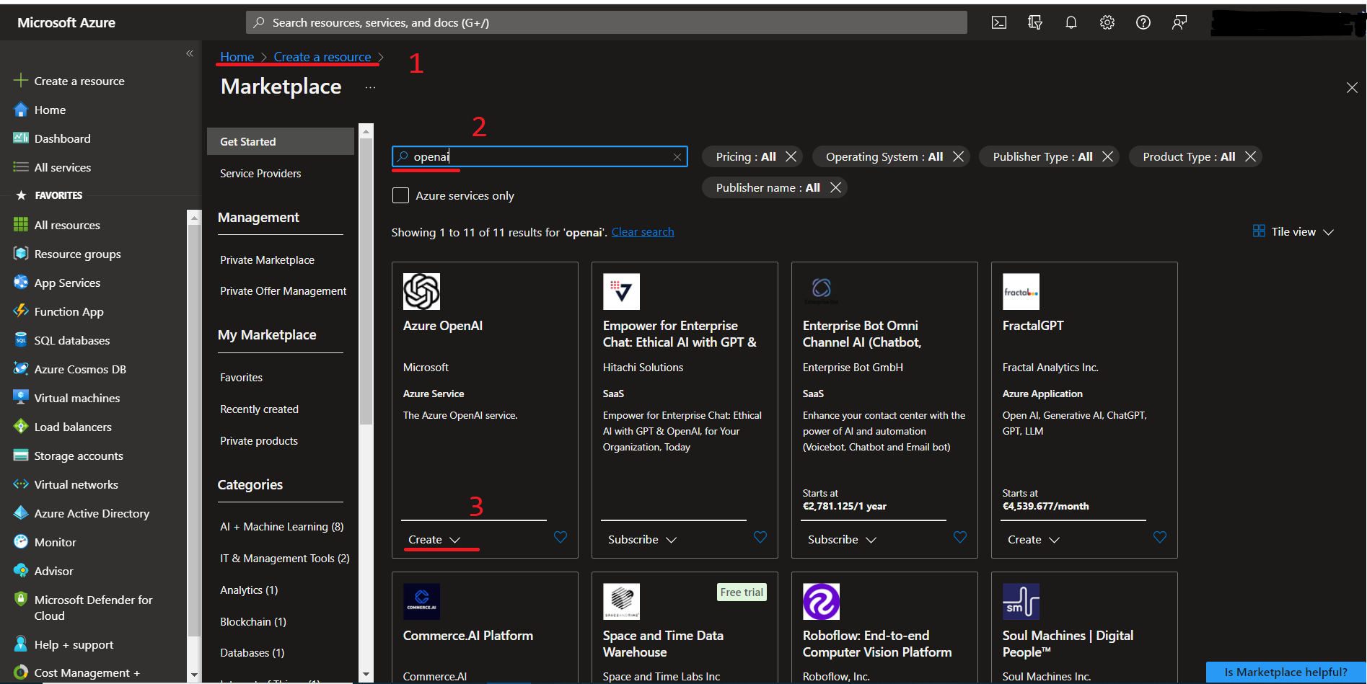Remove the Pricing : All filter

791,156
